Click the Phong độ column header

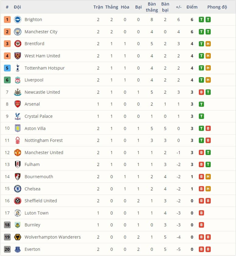[217, 7]
